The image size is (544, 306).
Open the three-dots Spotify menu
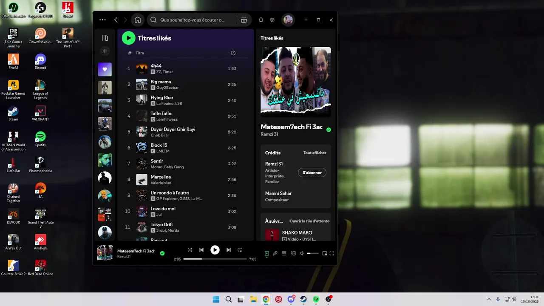102,20
